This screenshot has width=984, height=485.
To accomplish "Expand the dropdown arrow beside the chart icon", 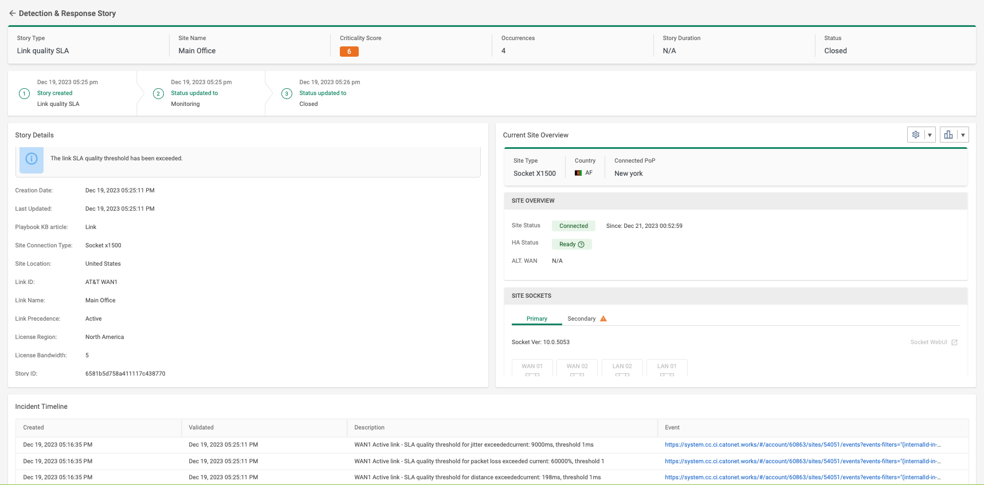I will coord(963,135).
